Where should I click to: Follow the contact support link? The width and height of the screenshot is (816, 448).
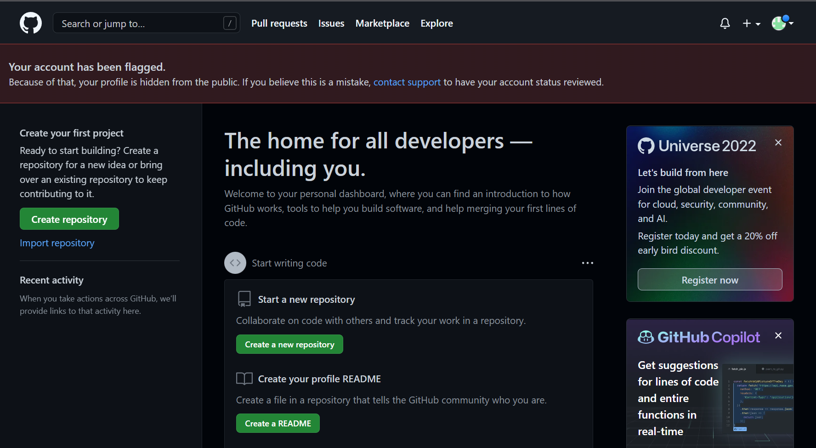coord(407,82)
